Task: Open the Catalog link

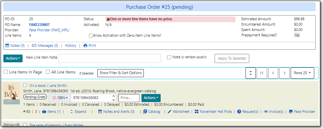Action: coord(154,111)
